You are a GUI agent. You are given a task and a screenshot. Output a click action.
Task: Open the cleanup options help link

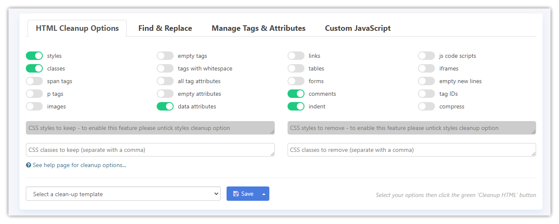point(103,165)
